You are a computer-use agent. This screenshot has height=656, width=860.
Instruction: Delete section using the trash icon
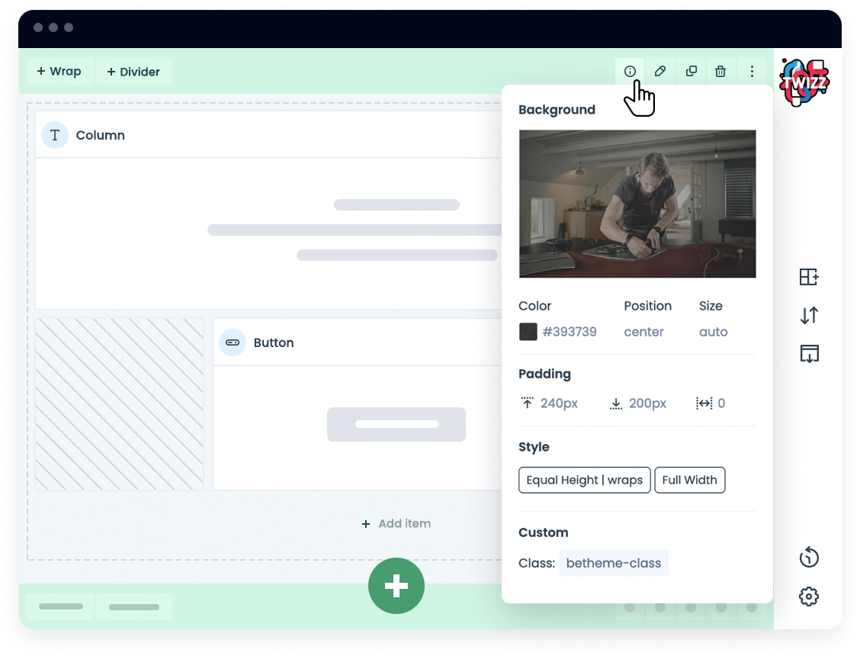(720, 72)
